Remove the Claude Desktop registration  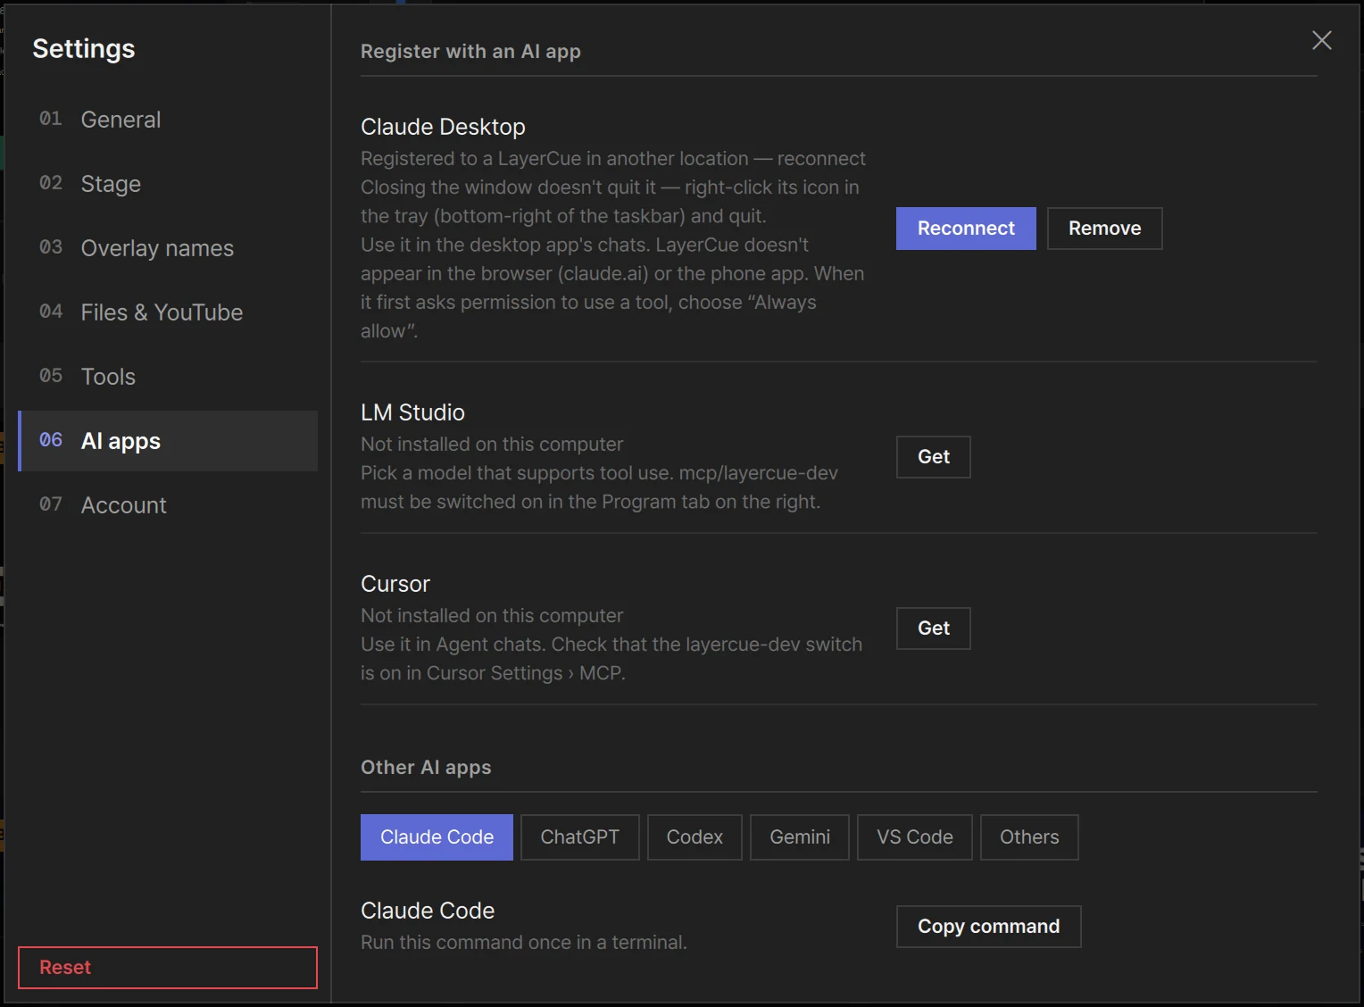[1104, 229]
